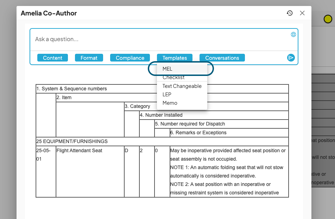Screen dimensions: 335x219
Task: Click '6. Remarks or Exceptions' cell
Action: [229, 133]
